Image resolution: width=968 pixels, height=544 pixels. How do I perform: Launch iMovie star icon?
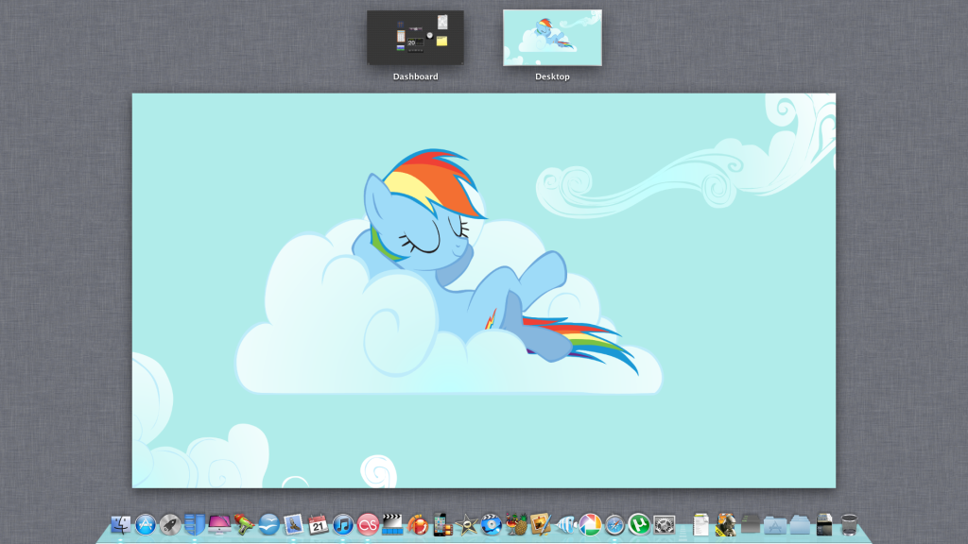pyautogui.click(x=467, y=525)
